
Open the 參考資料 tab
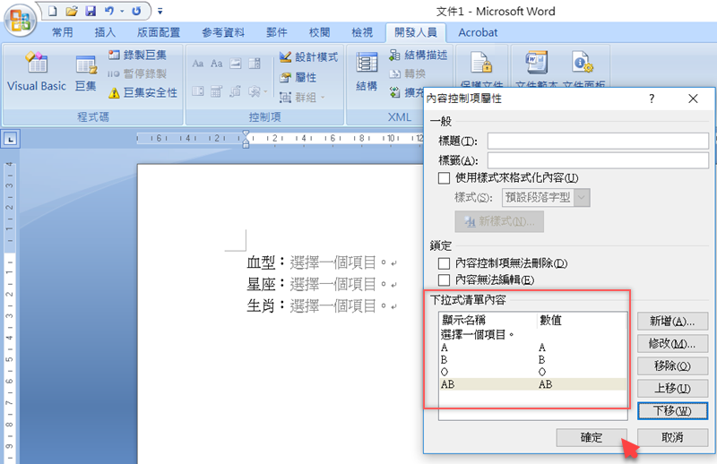223,32
